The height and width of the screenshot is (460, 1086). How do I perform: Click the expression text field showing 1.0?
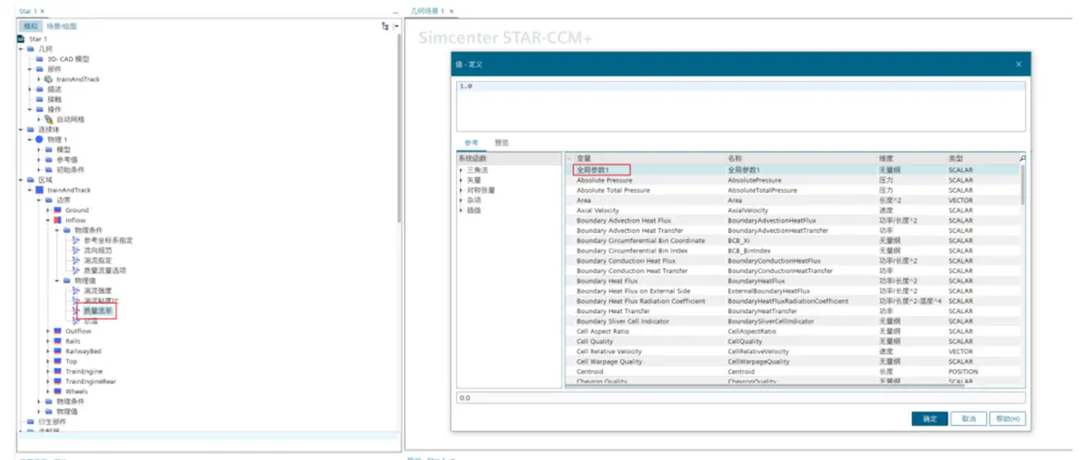click(x=740, y=106)
